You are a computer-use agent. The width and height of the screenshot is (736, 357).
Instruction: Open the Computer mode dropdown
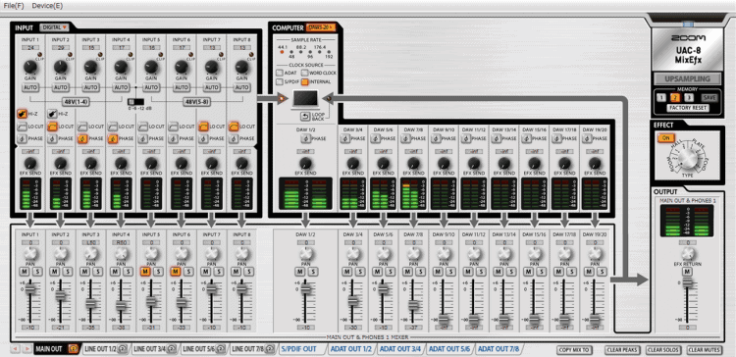pyautogui.click(x=321, y=27)
